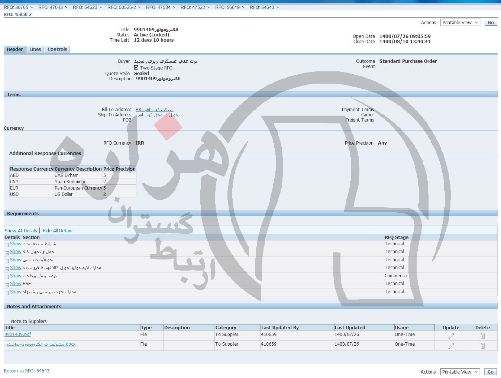Click the UAE Dirham description cell
The image size is (501, 378).
(x=78, y=175)
